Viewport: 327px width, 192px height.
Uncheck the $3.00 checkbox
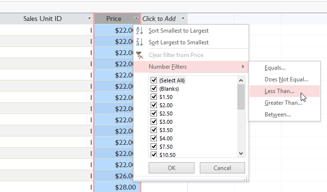pos(154,122)
